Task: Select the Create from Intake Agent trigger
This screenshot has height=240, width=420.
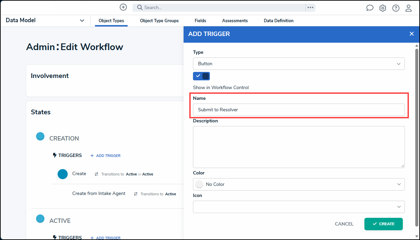Action: (99, 194)
